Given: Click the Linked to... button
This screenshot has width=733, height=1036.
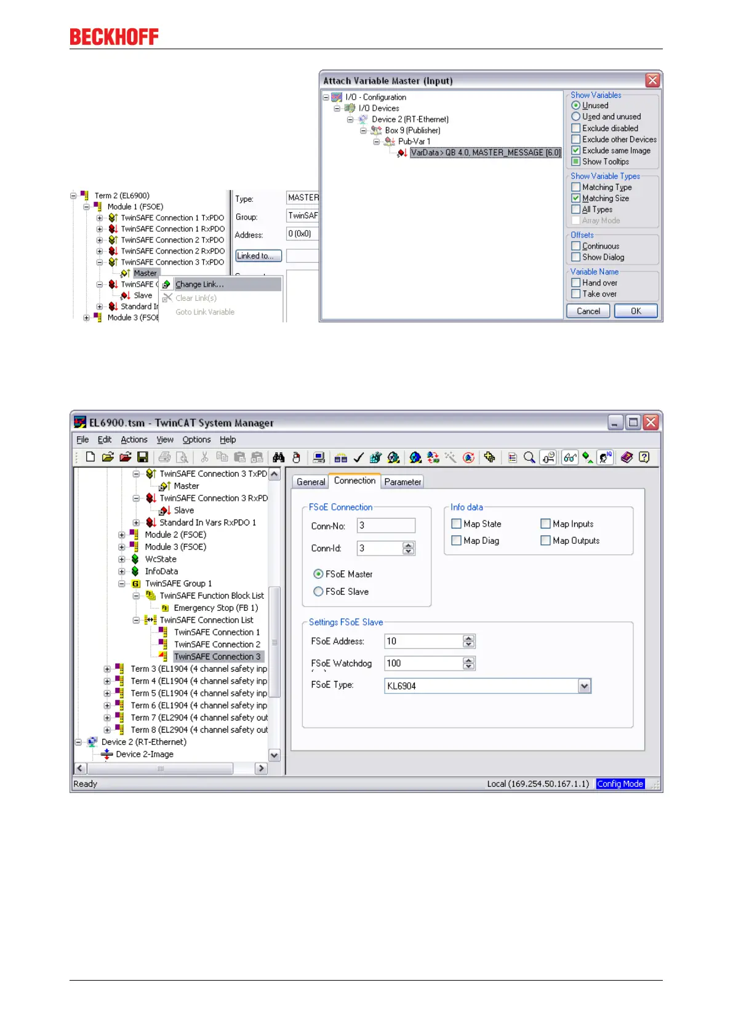Looking at the screenshot, I should tap(258, 256).
